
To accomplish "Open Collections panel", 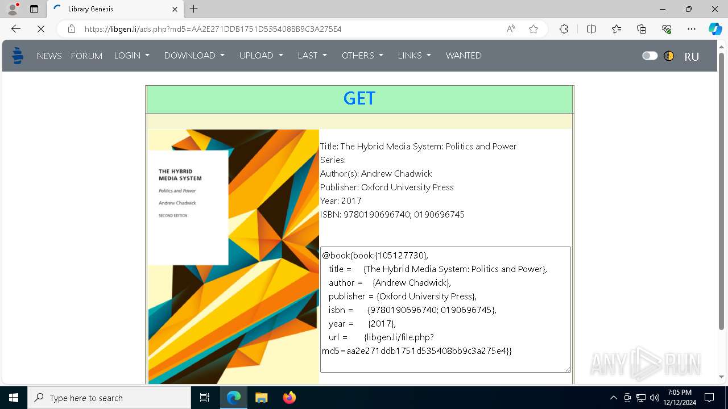I will tap(642, 29).
